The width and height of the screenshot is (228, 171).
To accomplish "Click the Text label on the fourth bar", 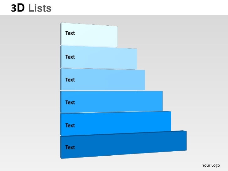I will [70, 102].
